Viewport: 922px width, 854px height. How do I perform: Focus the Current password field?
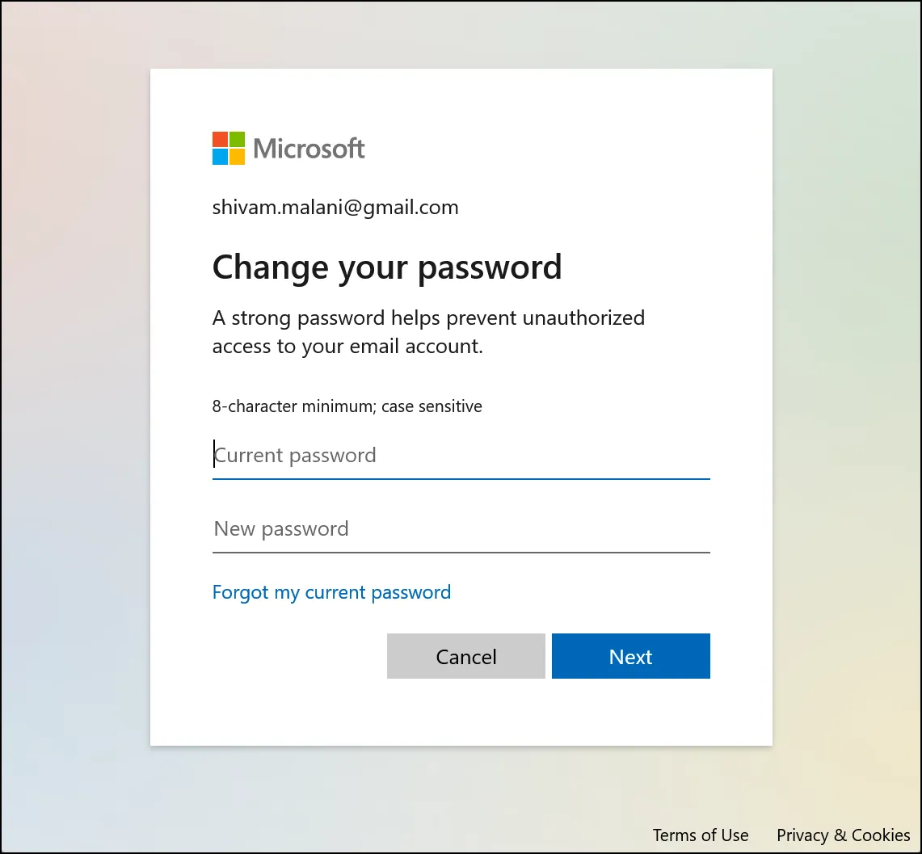tap(461, 456)
